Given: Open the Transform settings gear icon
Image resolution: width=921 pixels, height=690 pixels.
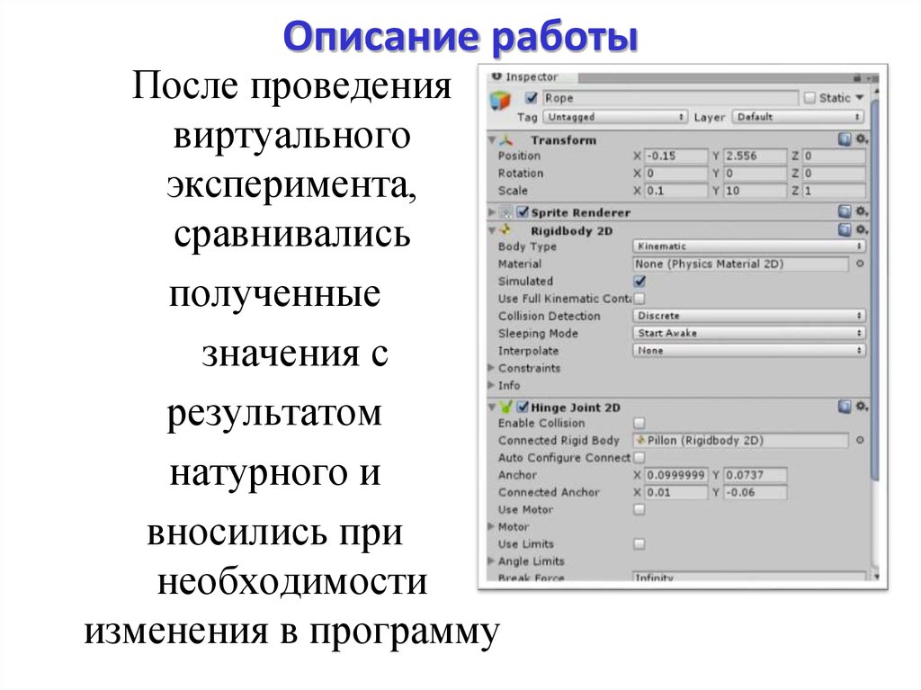Looking at the screenshot, I should tap(860, 139).
